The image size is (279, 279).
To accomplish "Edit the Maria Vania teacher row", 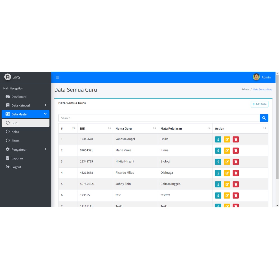I will 227,150.
